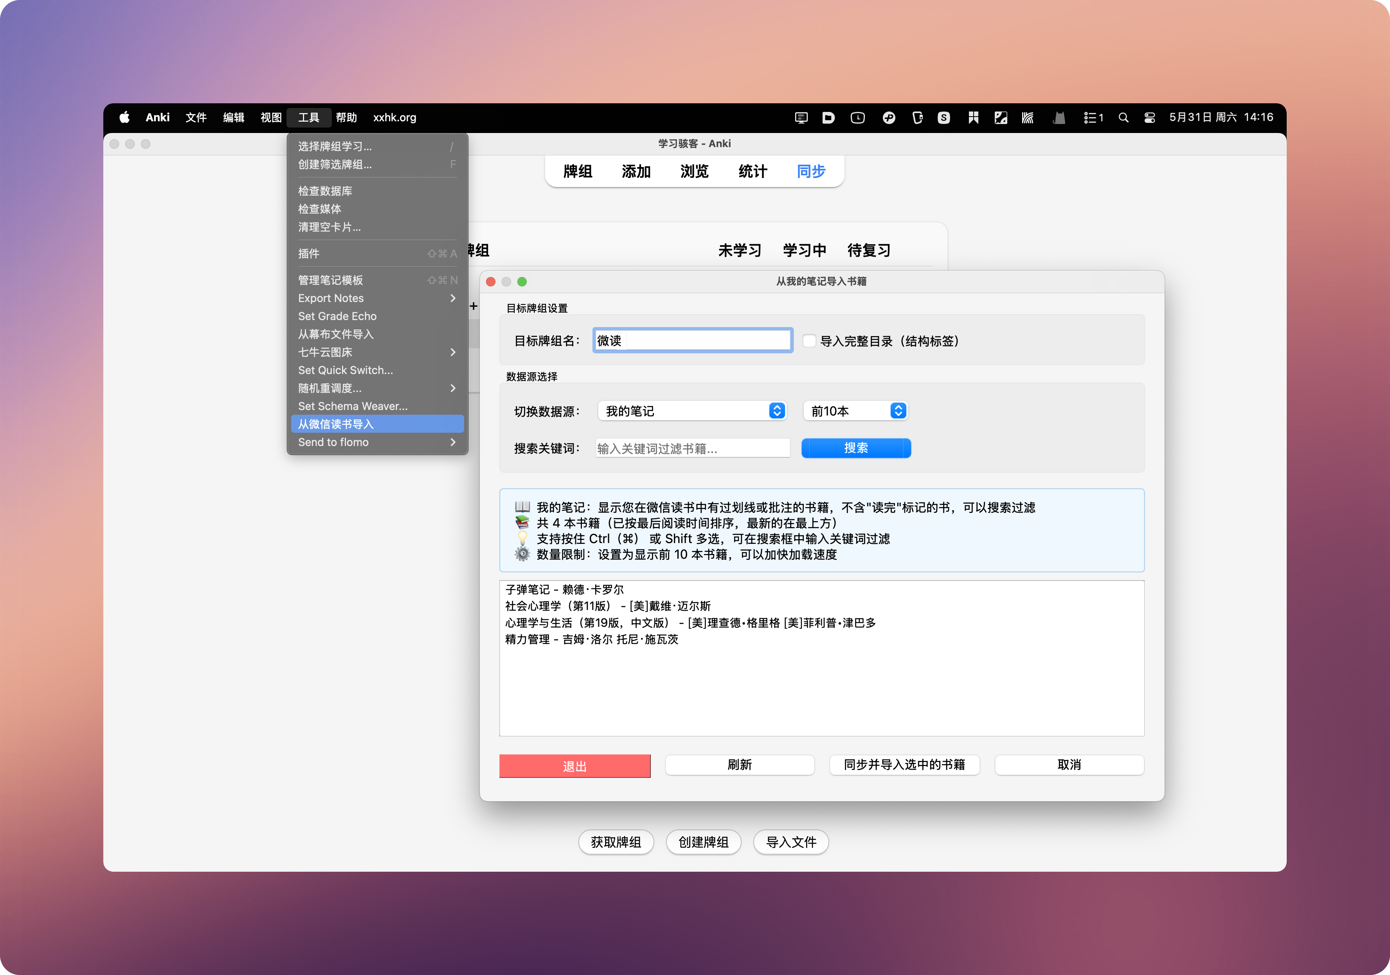Click the S-shaped icon in menu bar
The image size is (1390, 975).
point(943,117)
